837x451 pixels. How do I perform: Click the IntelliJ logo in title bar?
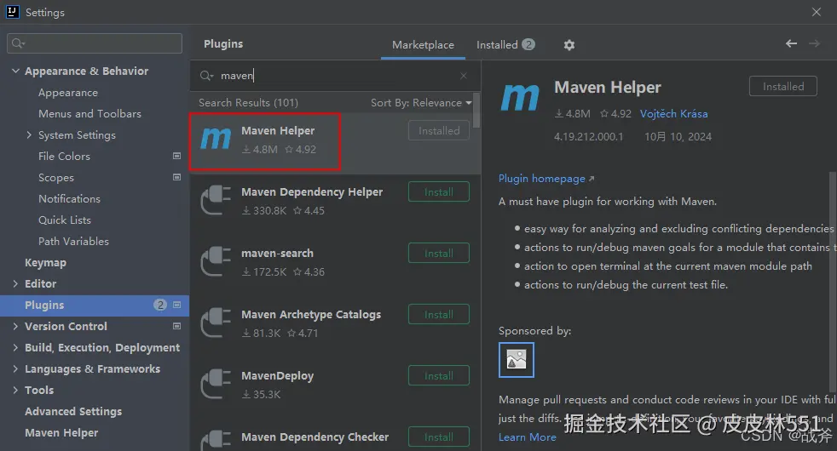click(x=12, y=12)
